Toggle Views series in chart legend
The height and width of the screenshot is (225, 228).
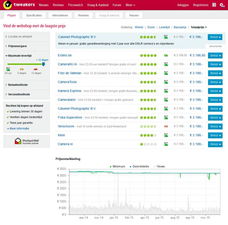coord(159,166)
